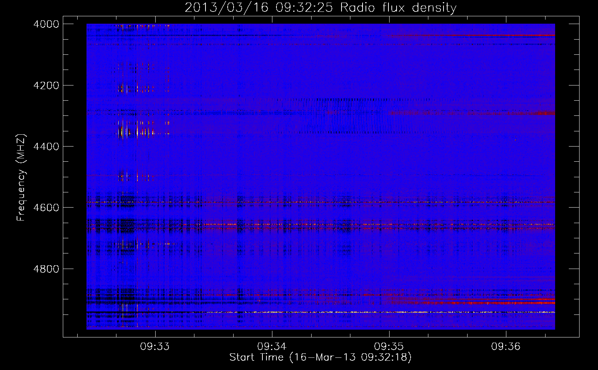Click the 4000 frequency axis label
The image size is (598, 370).
[x=46, y=24]
